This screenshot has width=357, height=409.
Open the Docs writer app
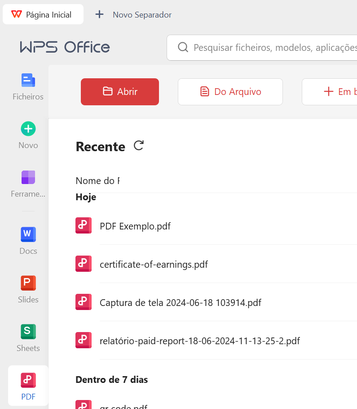click(x=28, y=241)
